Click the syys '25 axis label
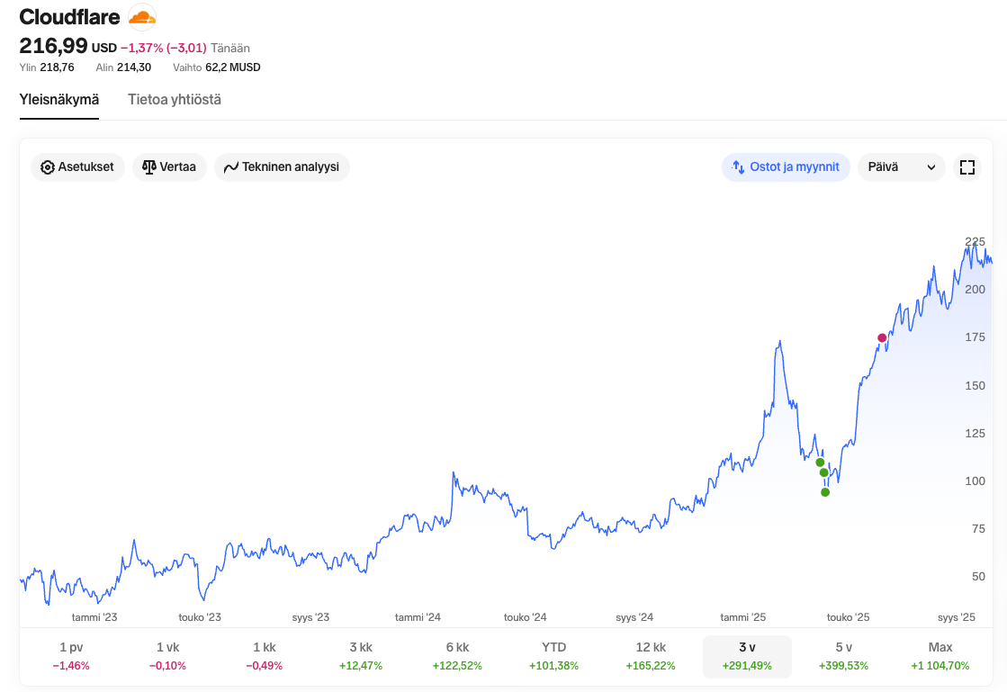The width and height of the screenshot is (1007, 692). (x=957, y=617)
